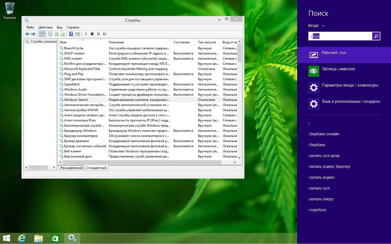Screen dimensions: 391x244
Task: Open the Рабочий стол search result
Action: [344, 55]
